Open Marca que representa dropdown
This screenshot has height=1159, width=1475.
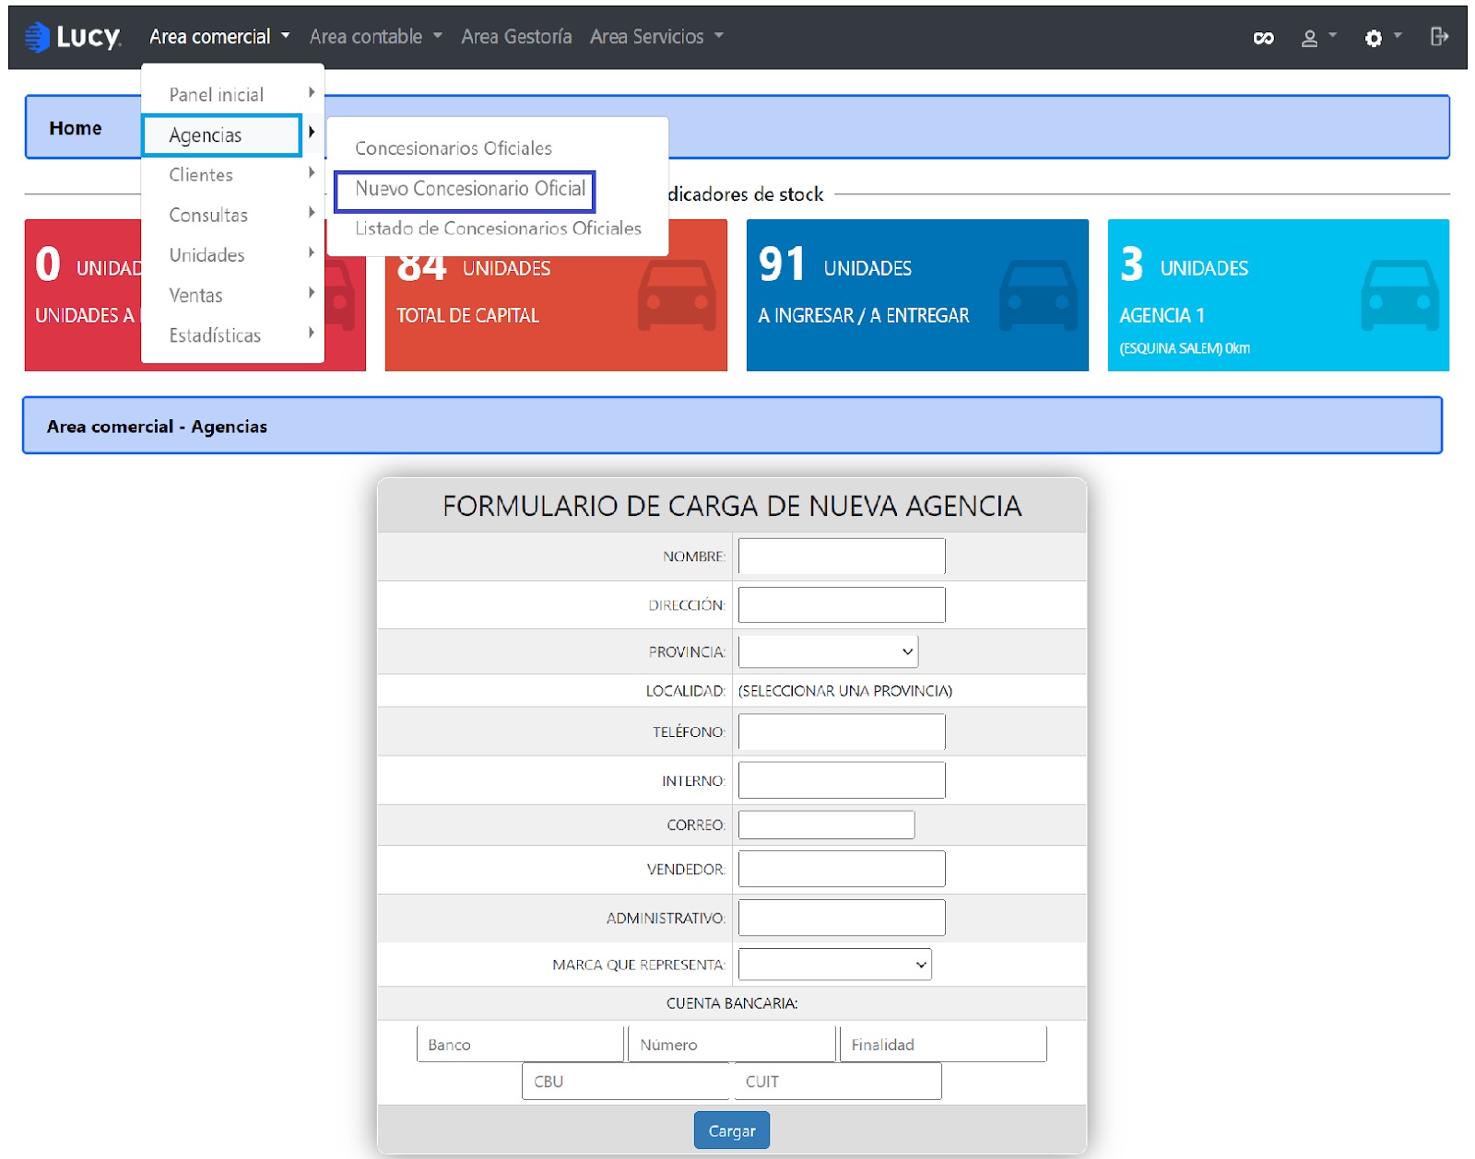tap(834, 965)
